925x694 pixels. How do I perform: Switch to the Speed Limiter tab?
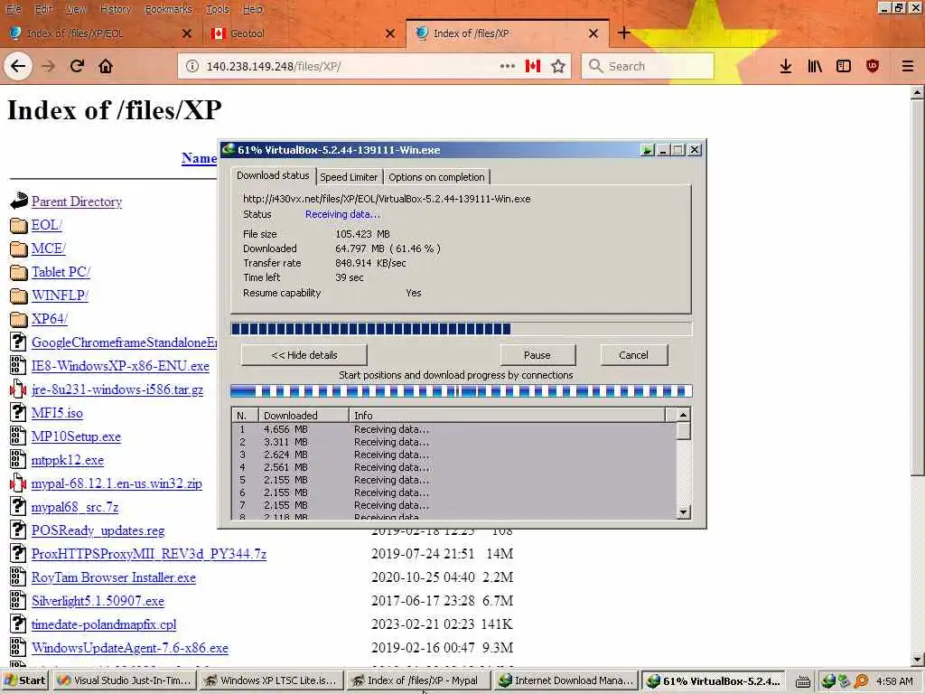coord(349,177)
